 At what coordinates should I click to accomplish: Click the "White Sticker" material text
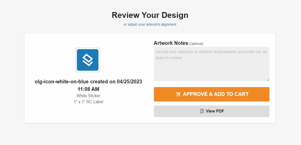pos(88,96)
